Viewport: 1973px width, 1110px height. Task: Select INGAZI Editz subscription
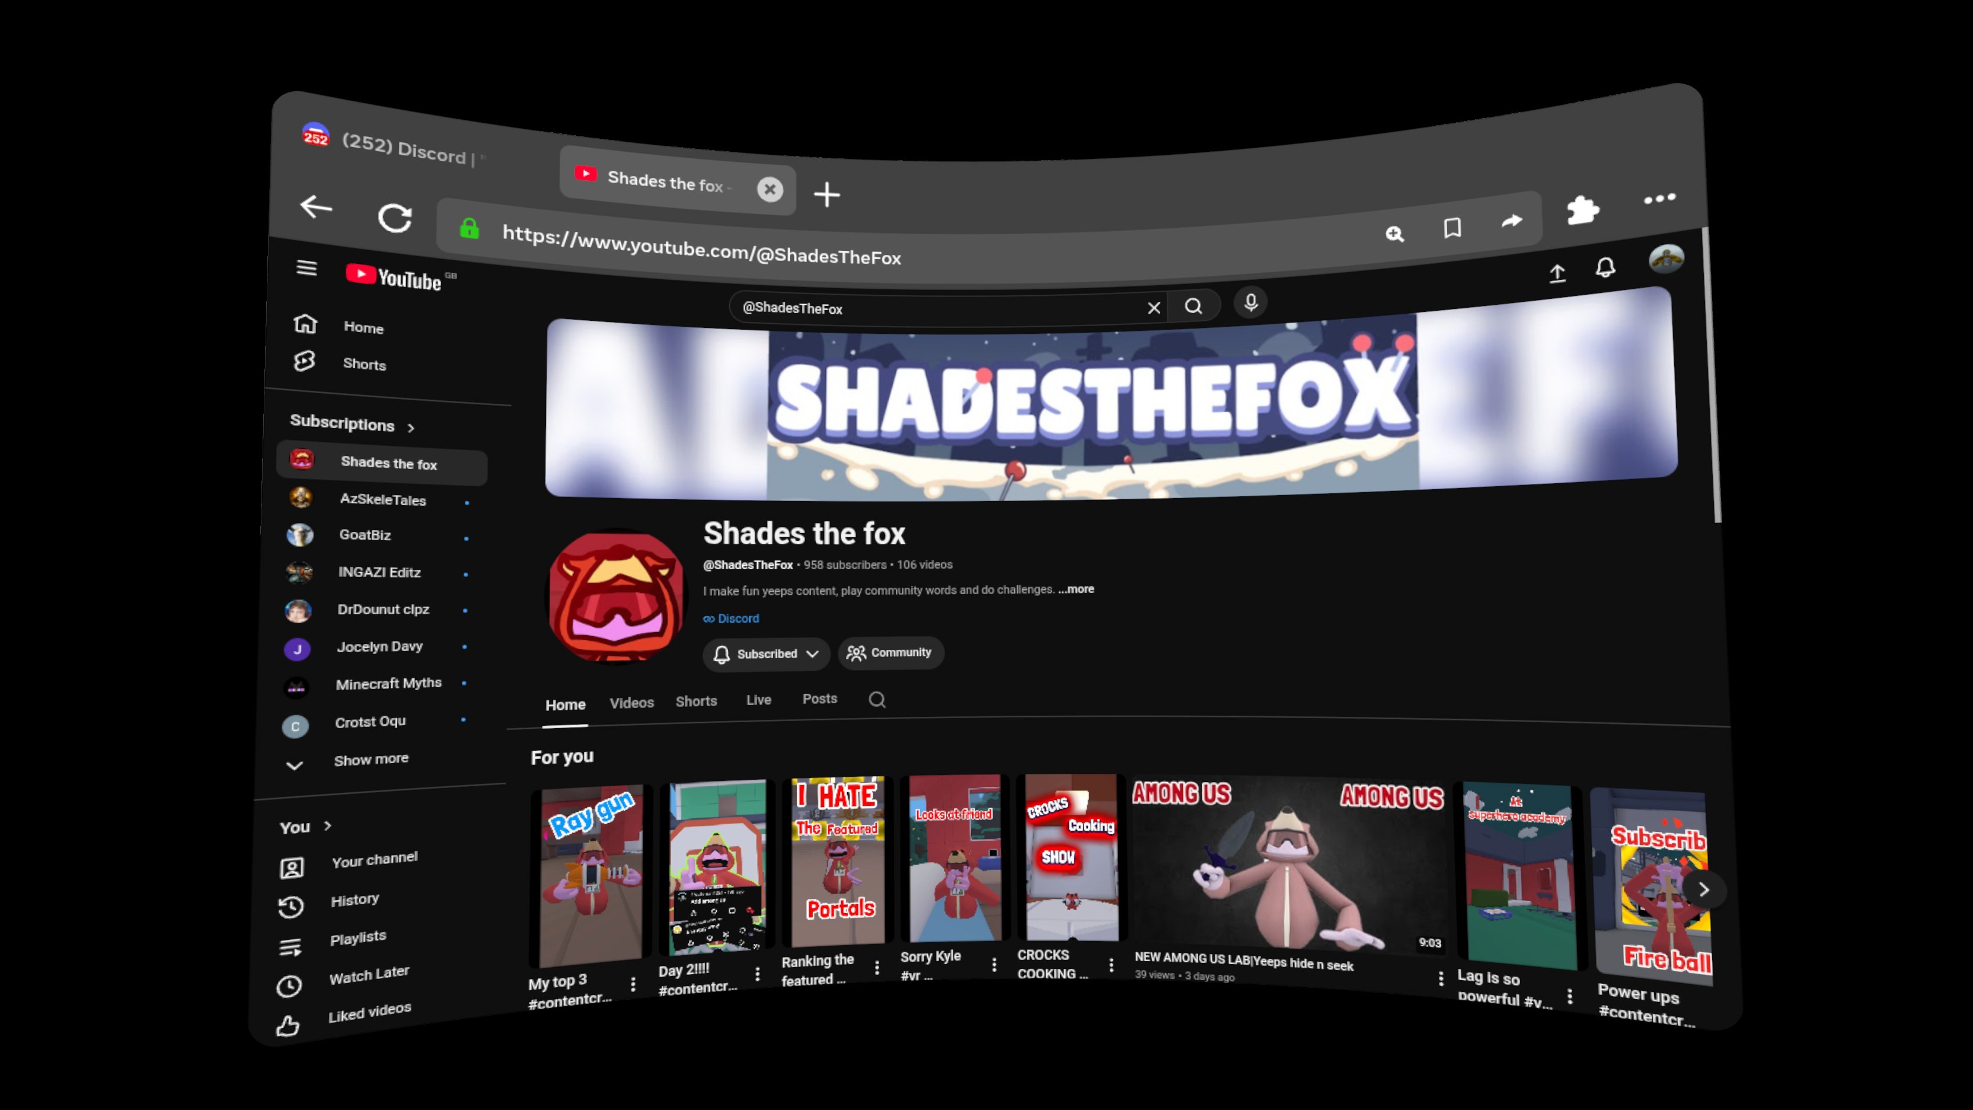coord(379,572)
